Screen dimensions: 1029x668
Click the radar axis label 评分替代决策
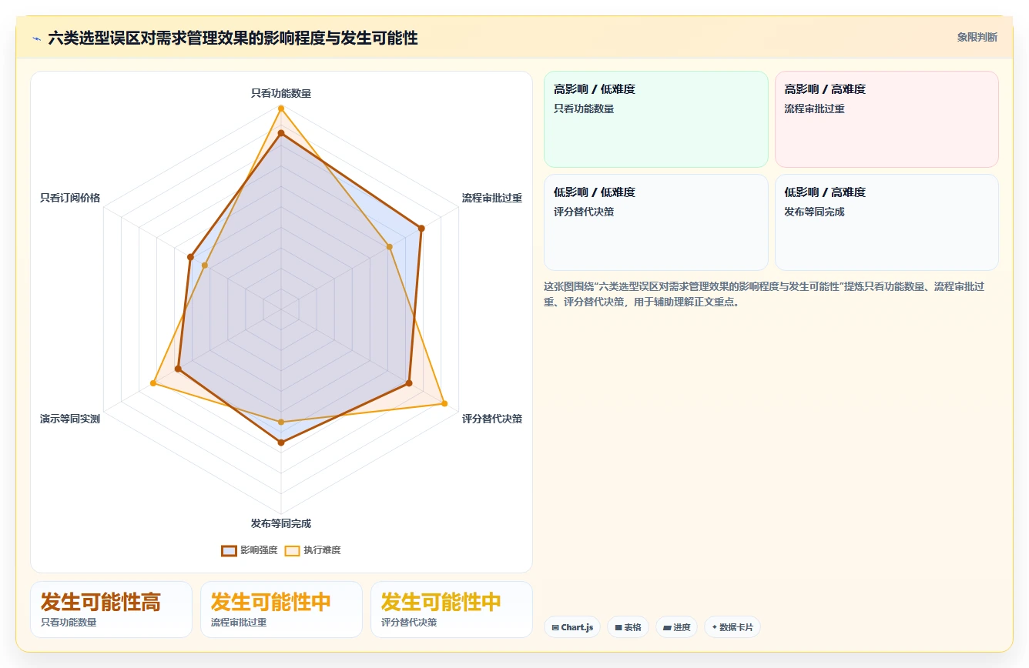pos(492,419)
